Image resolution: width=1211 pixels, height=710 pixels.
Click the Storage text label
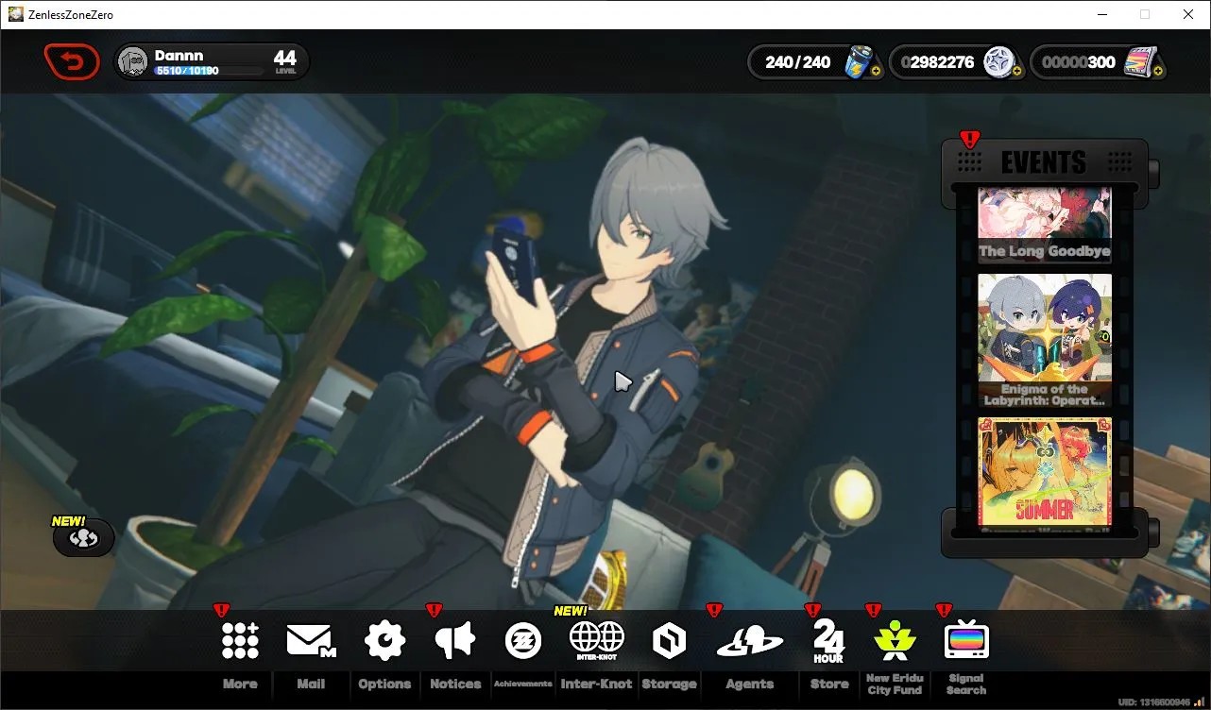[669, 684]
